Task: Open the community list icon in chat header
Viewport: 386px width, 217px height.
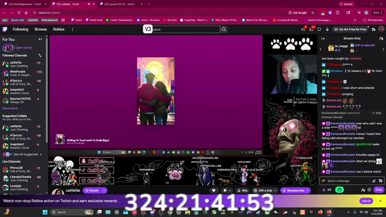Action: 381,39
